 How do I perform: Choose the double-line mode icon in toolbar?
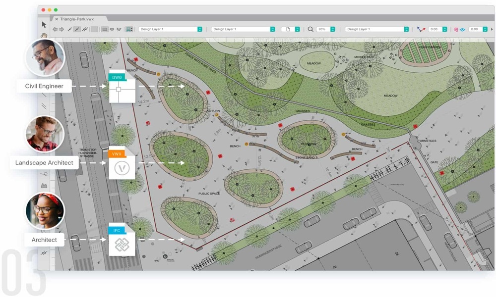[84, 29]
